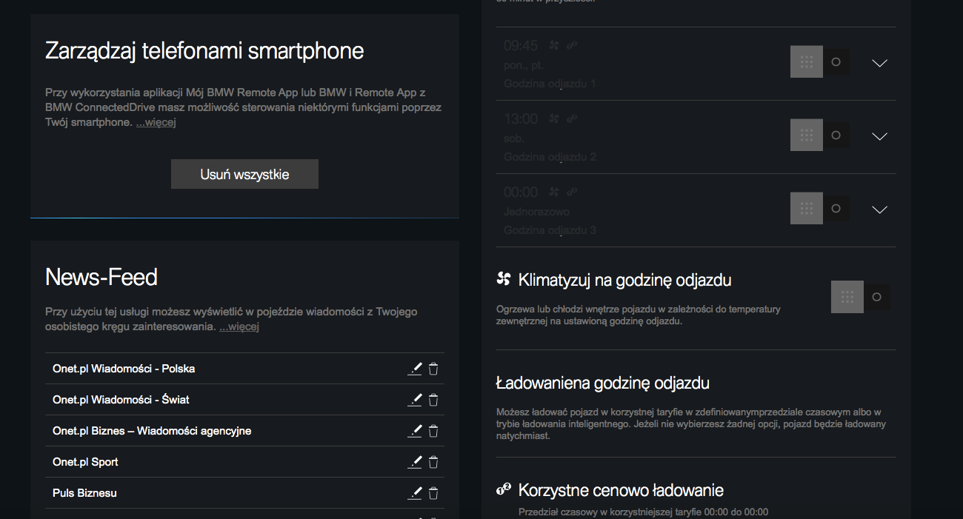Screen dimensions: 963x519
Task: Delete the Onet.pl Sport feed
Action: click(433, 462)
